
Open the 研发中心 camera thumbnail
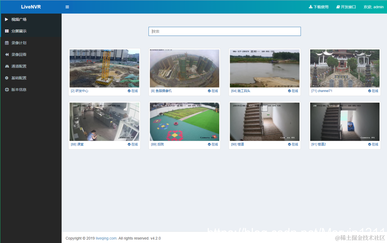coord(104,68)
